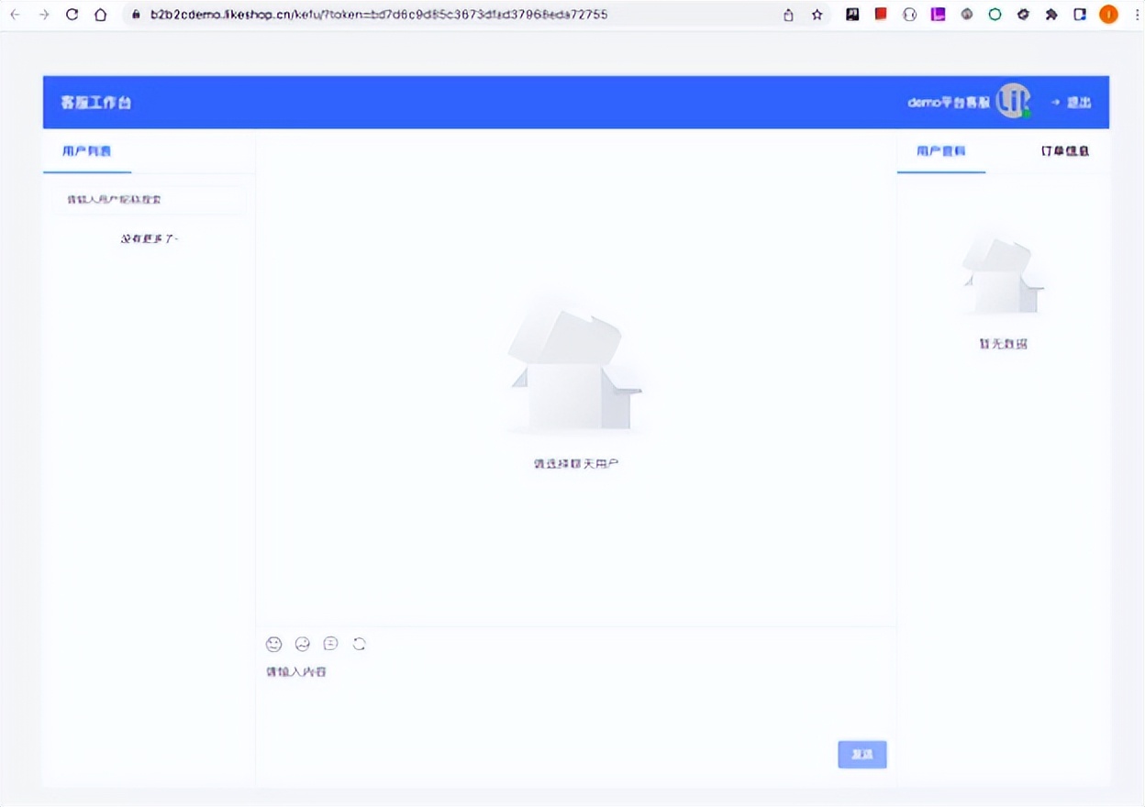The image size is (1145, 807).
Task: Open the orange browser profile avatar
Action: [x=1108, y=15]
